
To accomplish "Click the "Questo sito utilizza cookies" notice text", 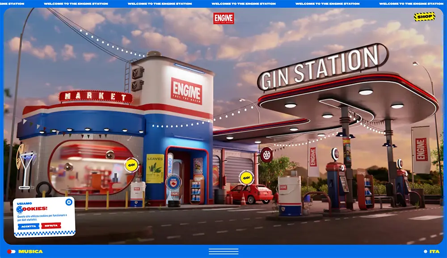I will tap(42, 217).
